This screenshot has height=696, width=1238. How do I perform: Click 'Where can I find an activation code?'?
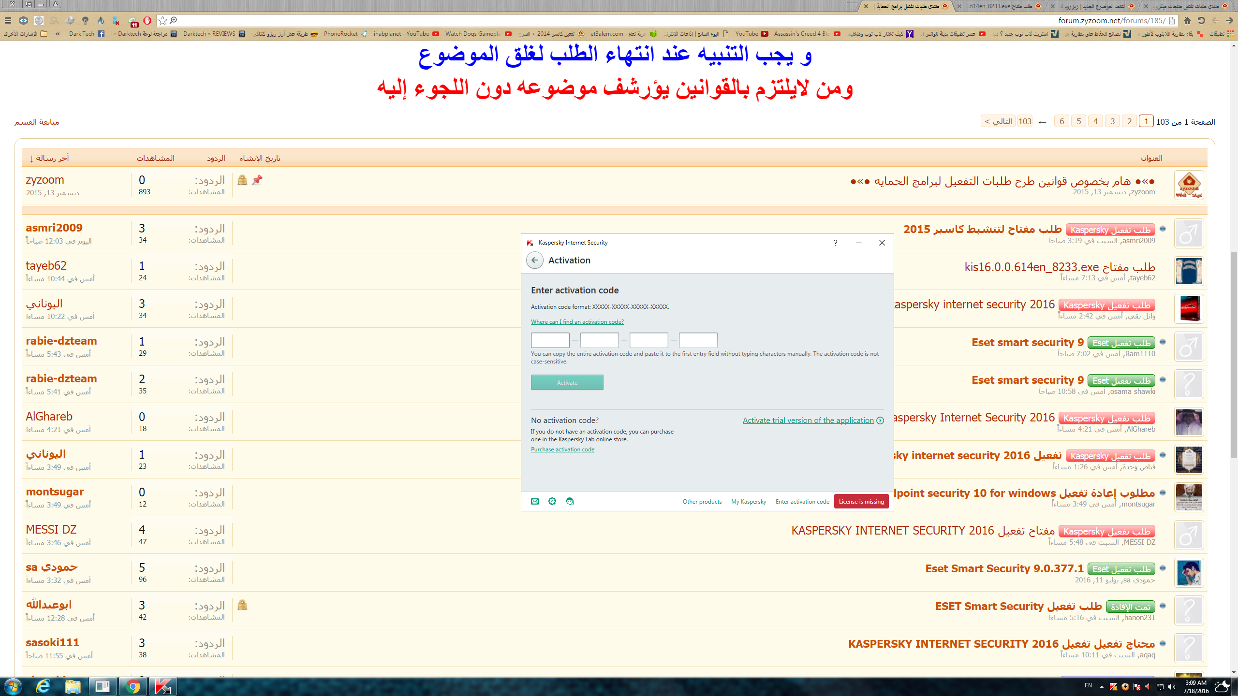[577, 322]
